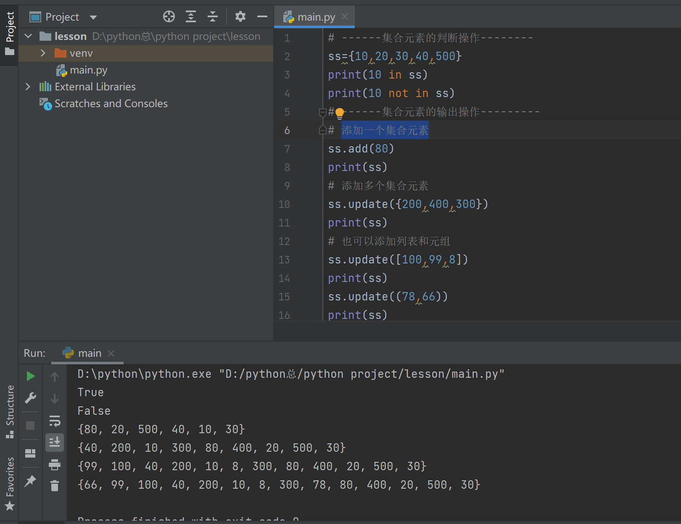
Task: Click output line {80, 20, 500, 40, 10, 30}
Action: pos(161,429)
